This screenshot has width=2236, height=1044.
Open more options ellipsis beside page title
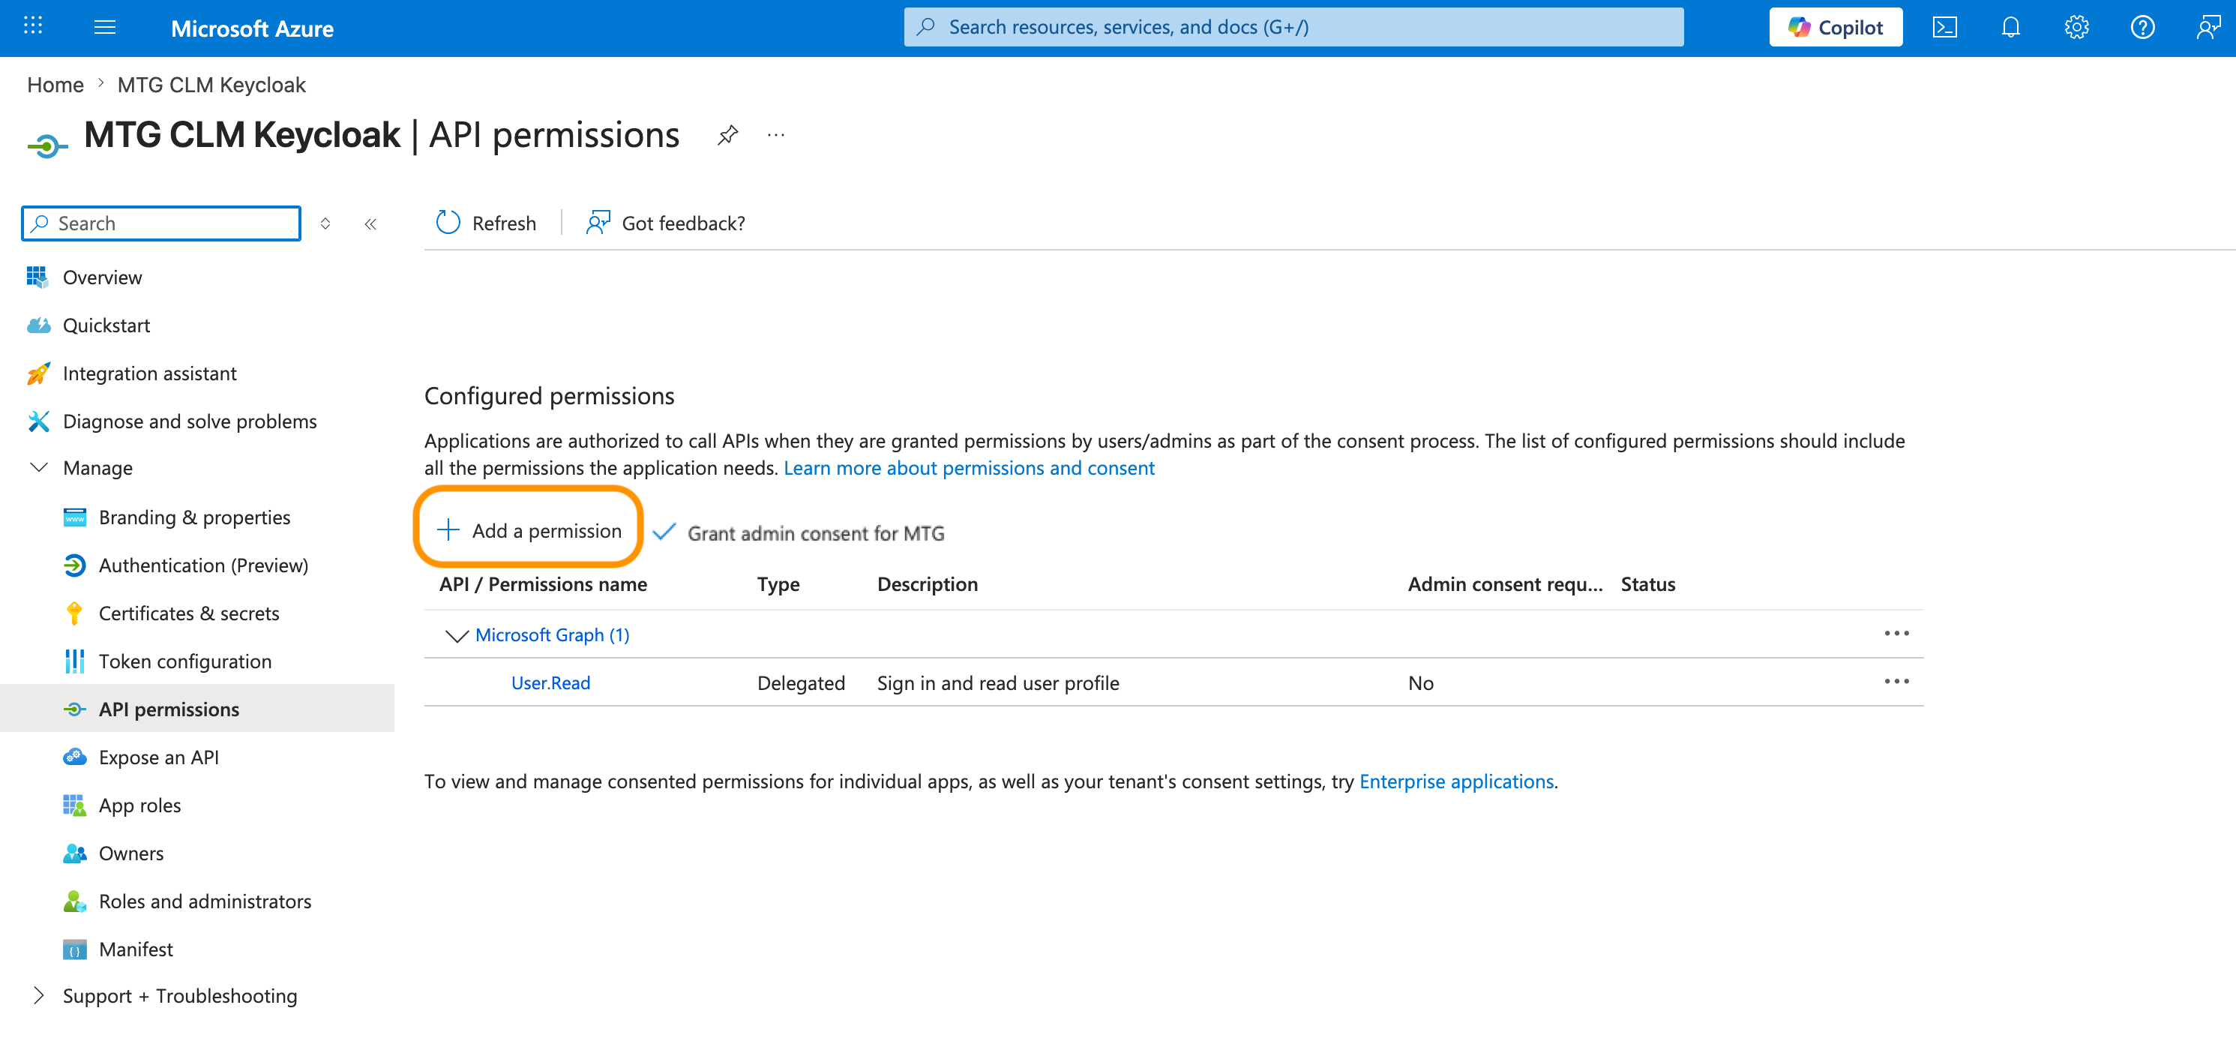click(x=776, y=135)
